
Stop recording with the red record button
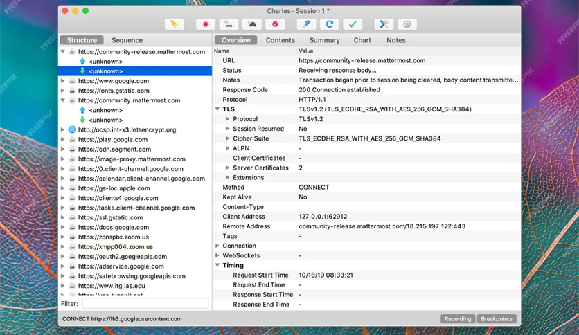206,24
